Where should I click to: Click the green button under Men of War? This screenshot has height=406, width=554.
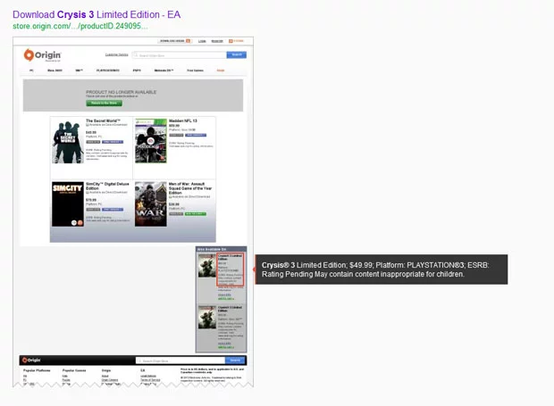point(196,214)
